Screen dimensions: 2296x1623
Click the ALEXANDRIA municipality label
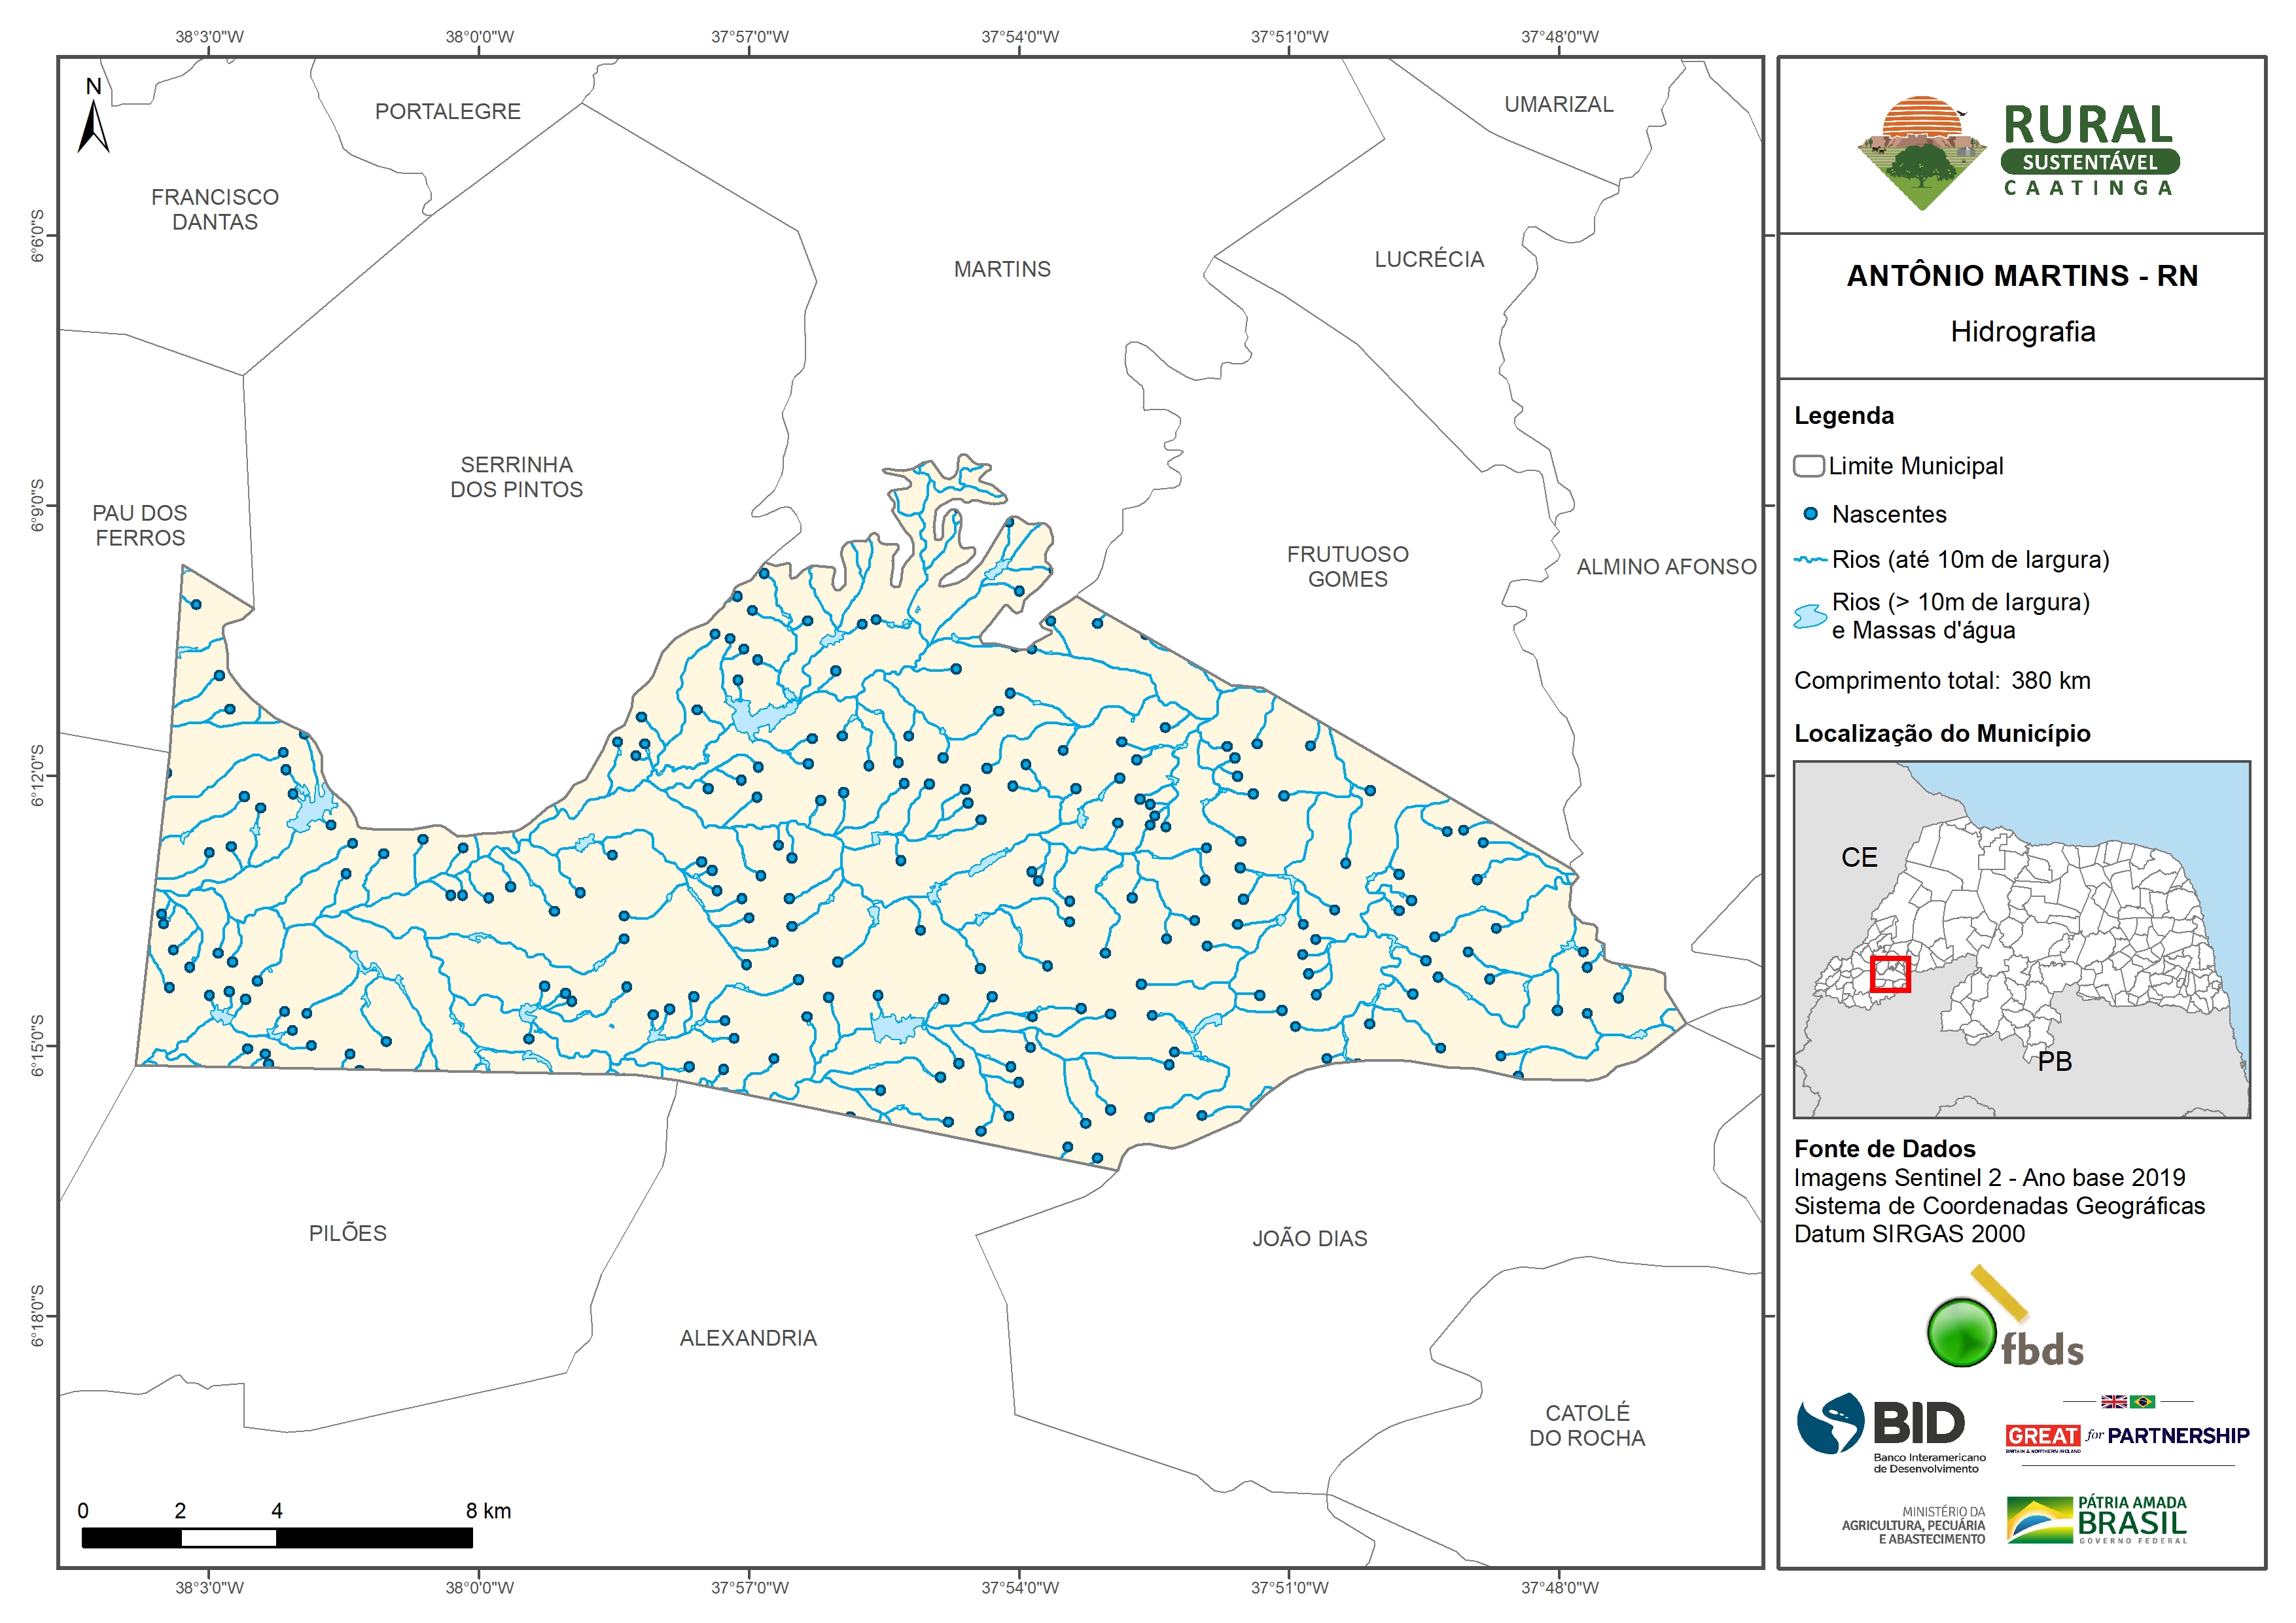coord(748,1338)
